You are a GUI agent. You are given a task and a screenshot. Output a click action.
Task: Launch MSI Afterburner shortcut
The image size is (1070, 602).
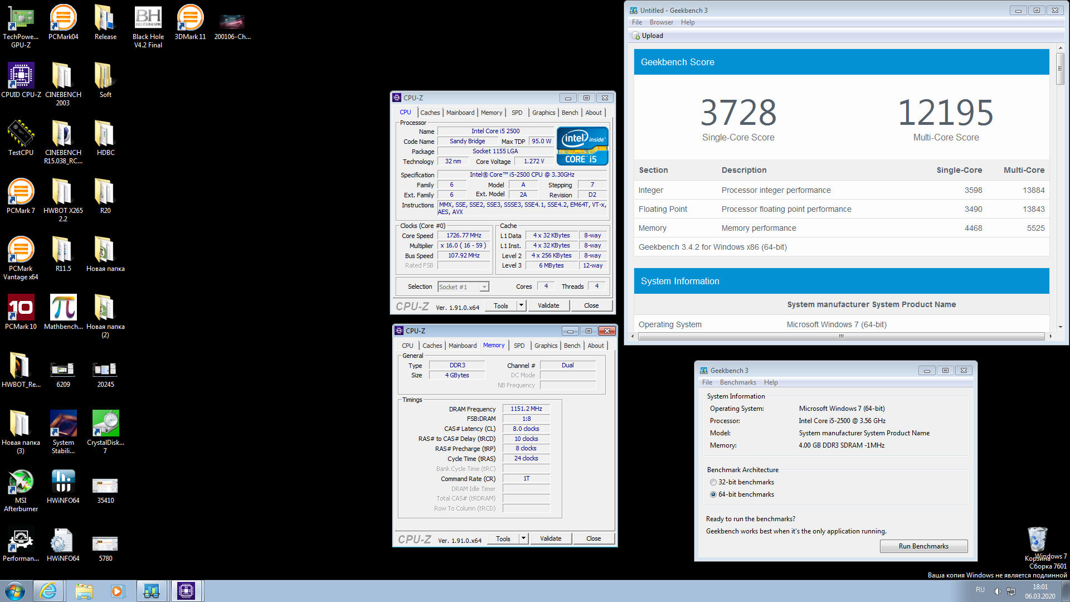point(21,490)
